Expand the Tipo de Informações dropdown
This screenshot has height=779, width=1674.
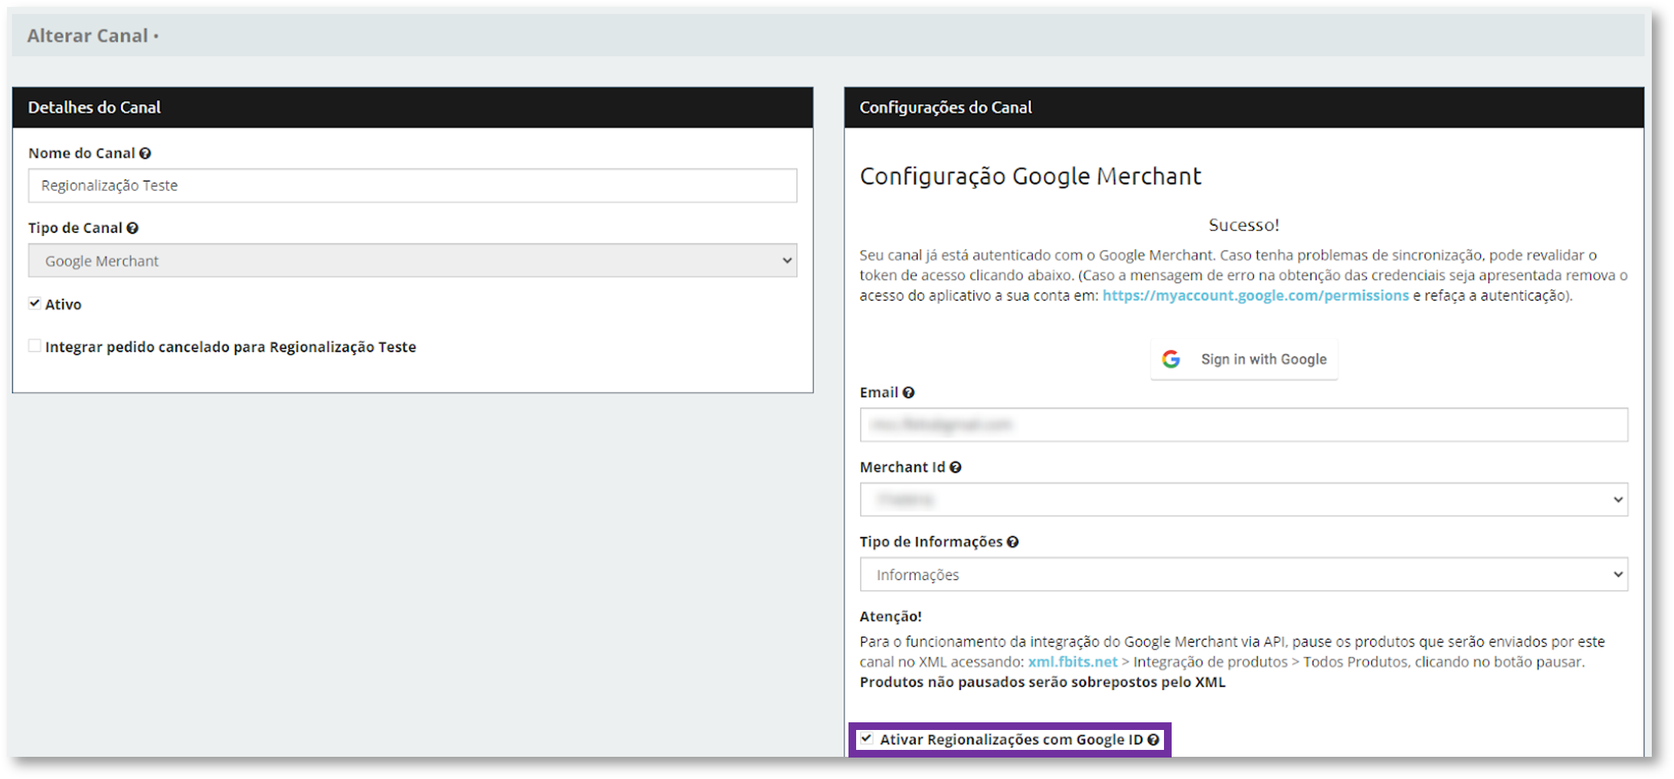pyautogui.click(x=1244, y=574)
